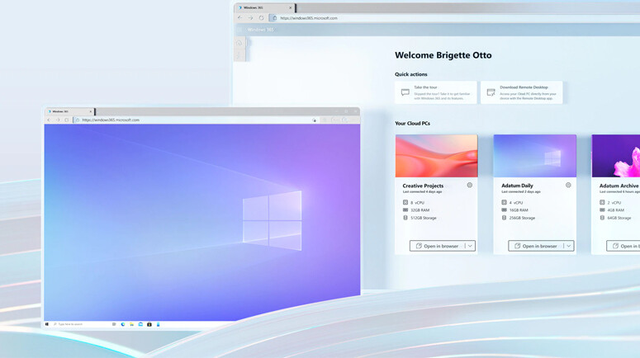Select the Windows 365 tab in rear browser
The height and width of the screenshot is (358, 640).
[264, 7]
